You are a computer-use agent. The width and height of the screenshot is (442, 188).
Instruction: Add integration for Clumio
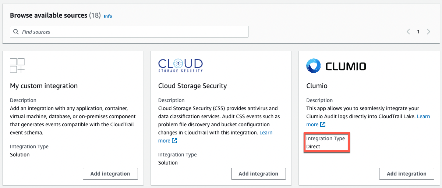click(x=406, y=174)
